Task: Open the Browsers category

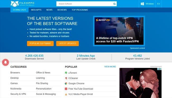Action: coord(15,73)
